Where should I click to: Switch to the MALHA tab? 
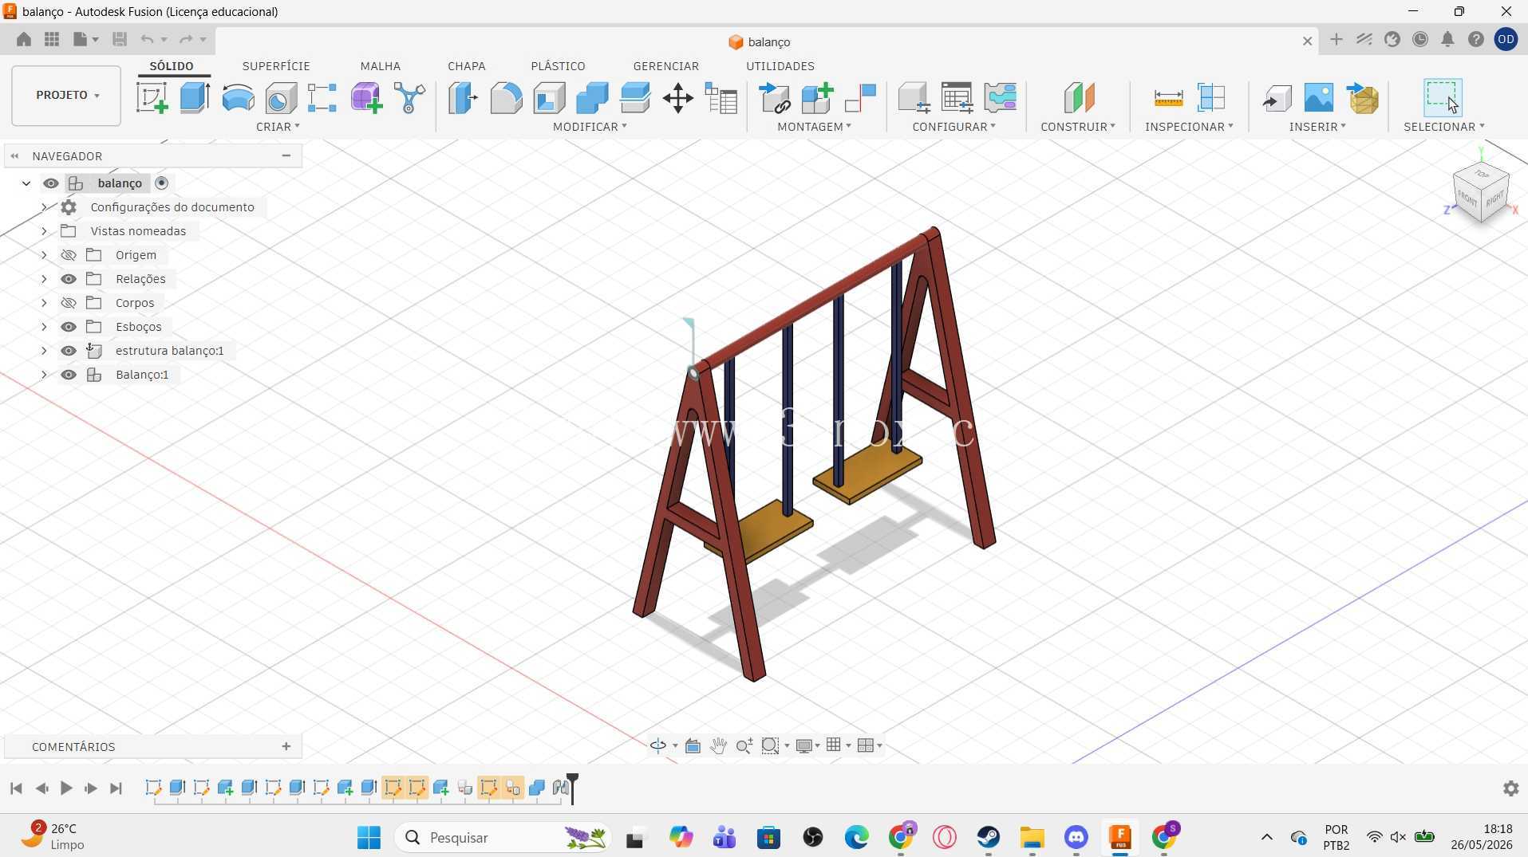point(380,66)
